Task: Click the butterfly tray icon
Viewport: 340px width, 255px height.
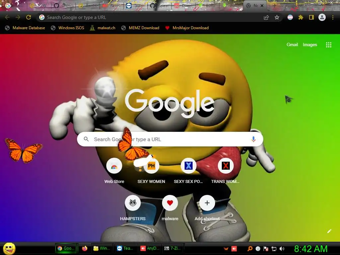Action: [x=226, y=249]
